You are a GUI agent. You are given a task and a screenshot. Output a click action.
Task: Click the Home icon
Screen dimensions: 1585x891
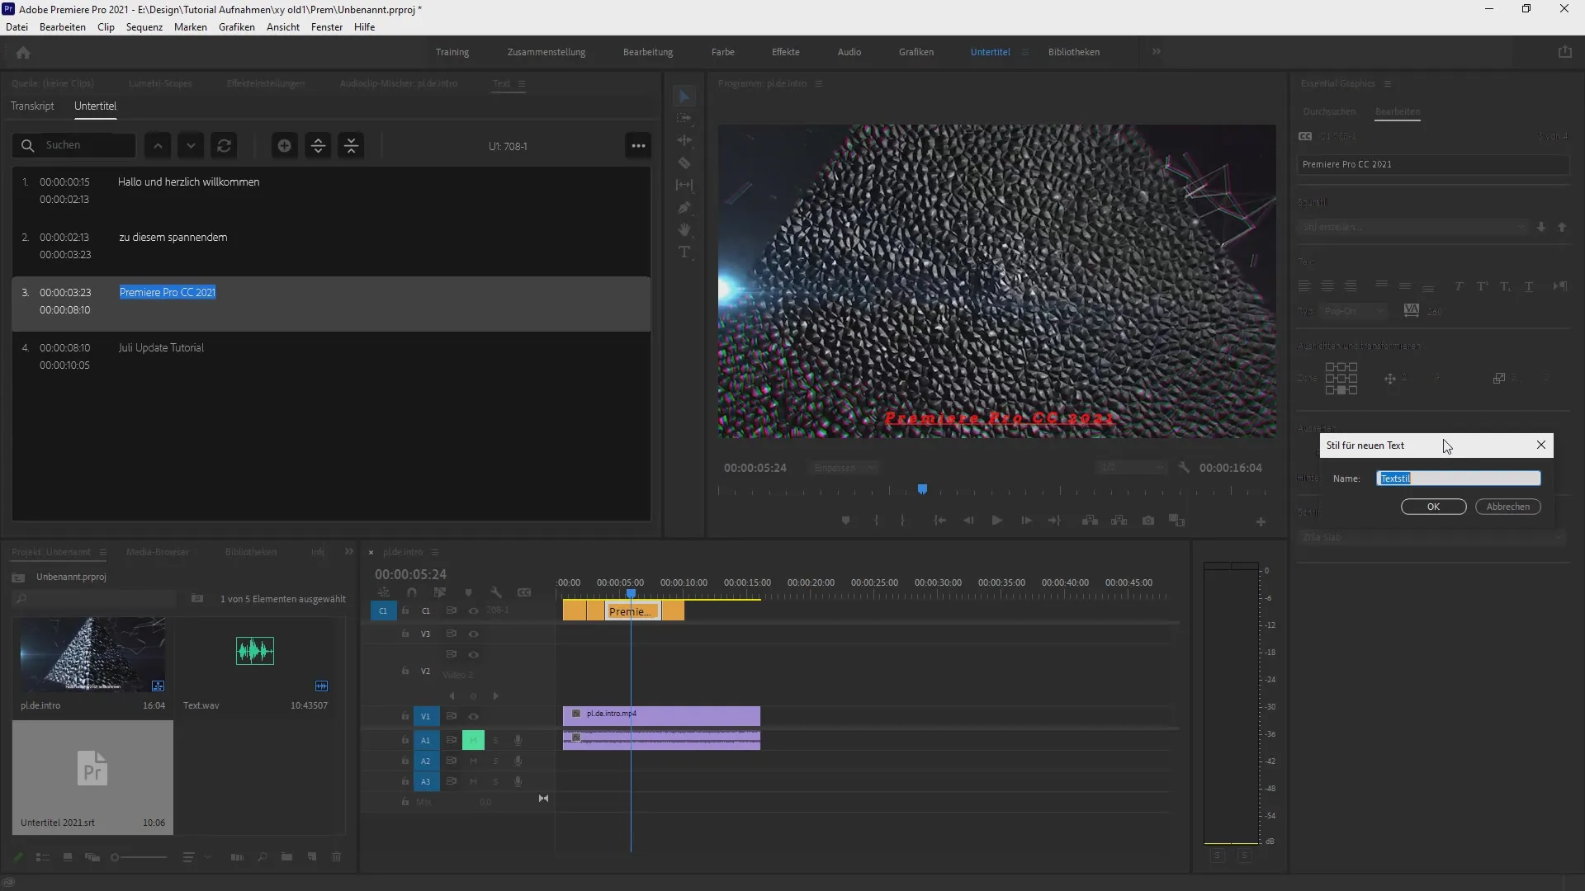[x=23, y=53]
